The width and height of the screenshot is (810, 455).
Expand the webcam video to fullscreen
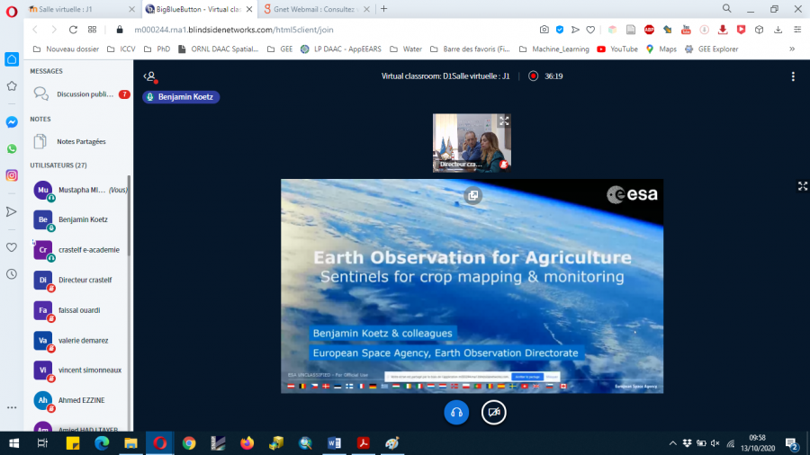pyautogui.click(x=504, y=120)
